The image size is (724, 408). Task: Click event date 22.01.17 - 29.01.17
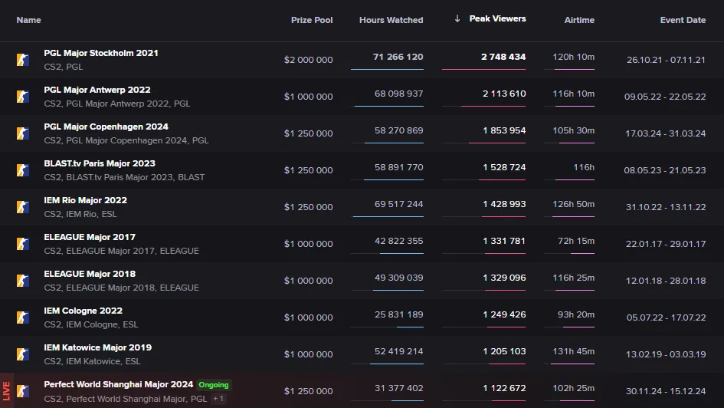pyautogui.click(x=666, y=244)
